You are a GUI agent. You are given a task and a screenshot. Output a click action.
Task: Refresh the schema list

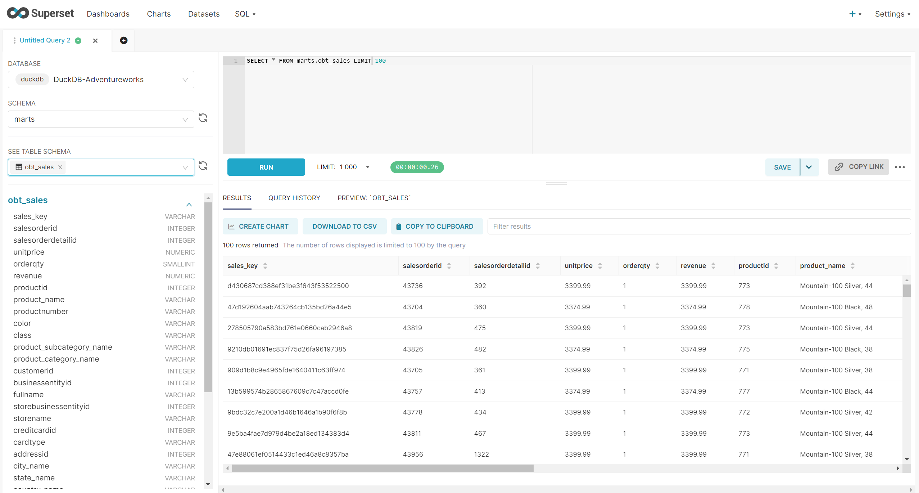pyautogui.click(x=203, y=118)
